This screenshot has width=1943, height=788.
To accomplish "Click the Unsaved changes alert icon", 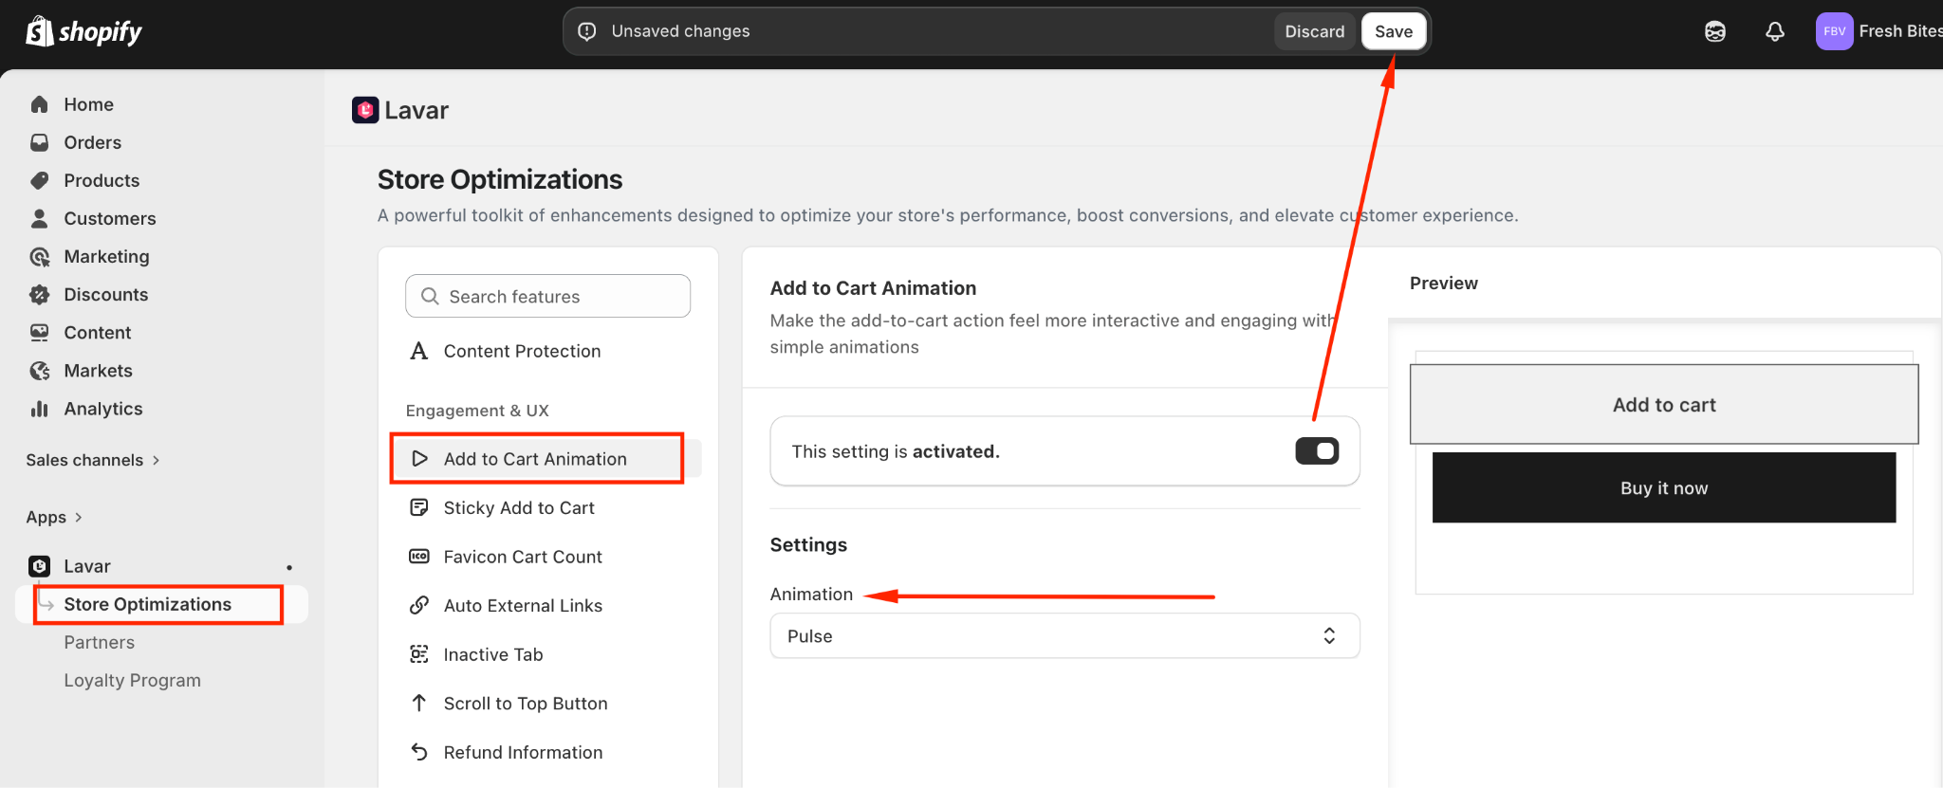I will point(587,31).
